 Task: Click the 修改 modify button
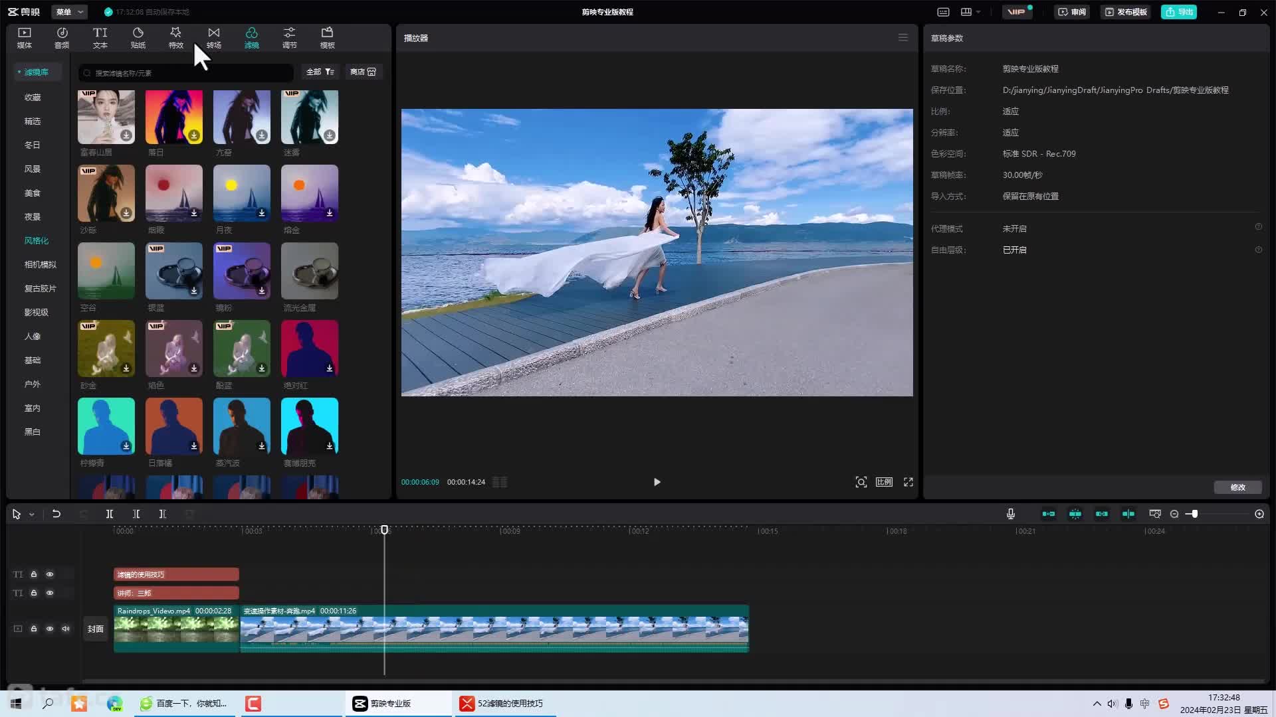[1238, 487]
